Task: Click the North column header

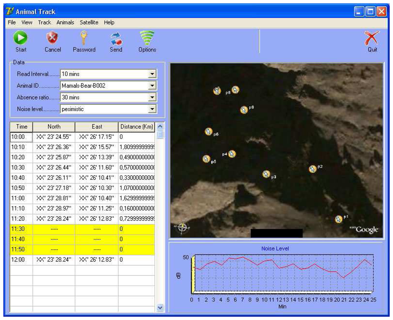Action: tap(54, 127)
